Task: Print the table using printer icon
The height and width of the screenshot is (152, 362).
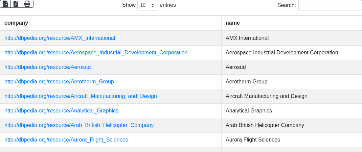Action: point(27,4)
